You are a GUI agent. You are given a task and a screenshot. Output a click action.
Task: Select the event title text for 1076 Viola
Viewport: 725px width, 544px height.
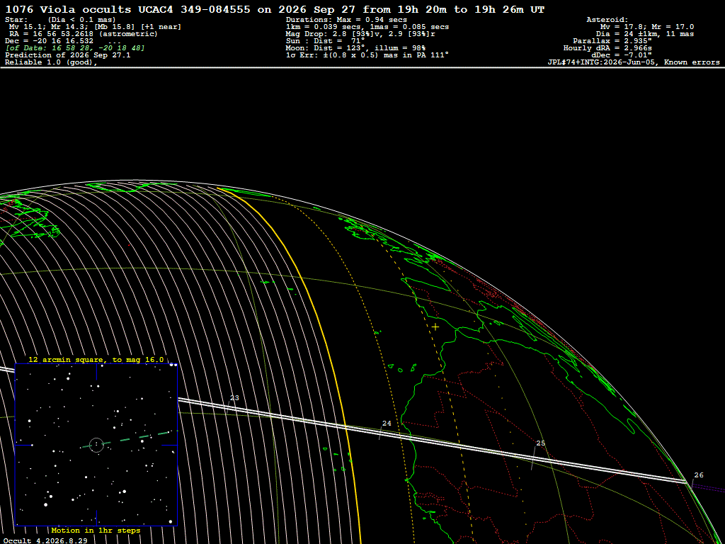point(275,10)
